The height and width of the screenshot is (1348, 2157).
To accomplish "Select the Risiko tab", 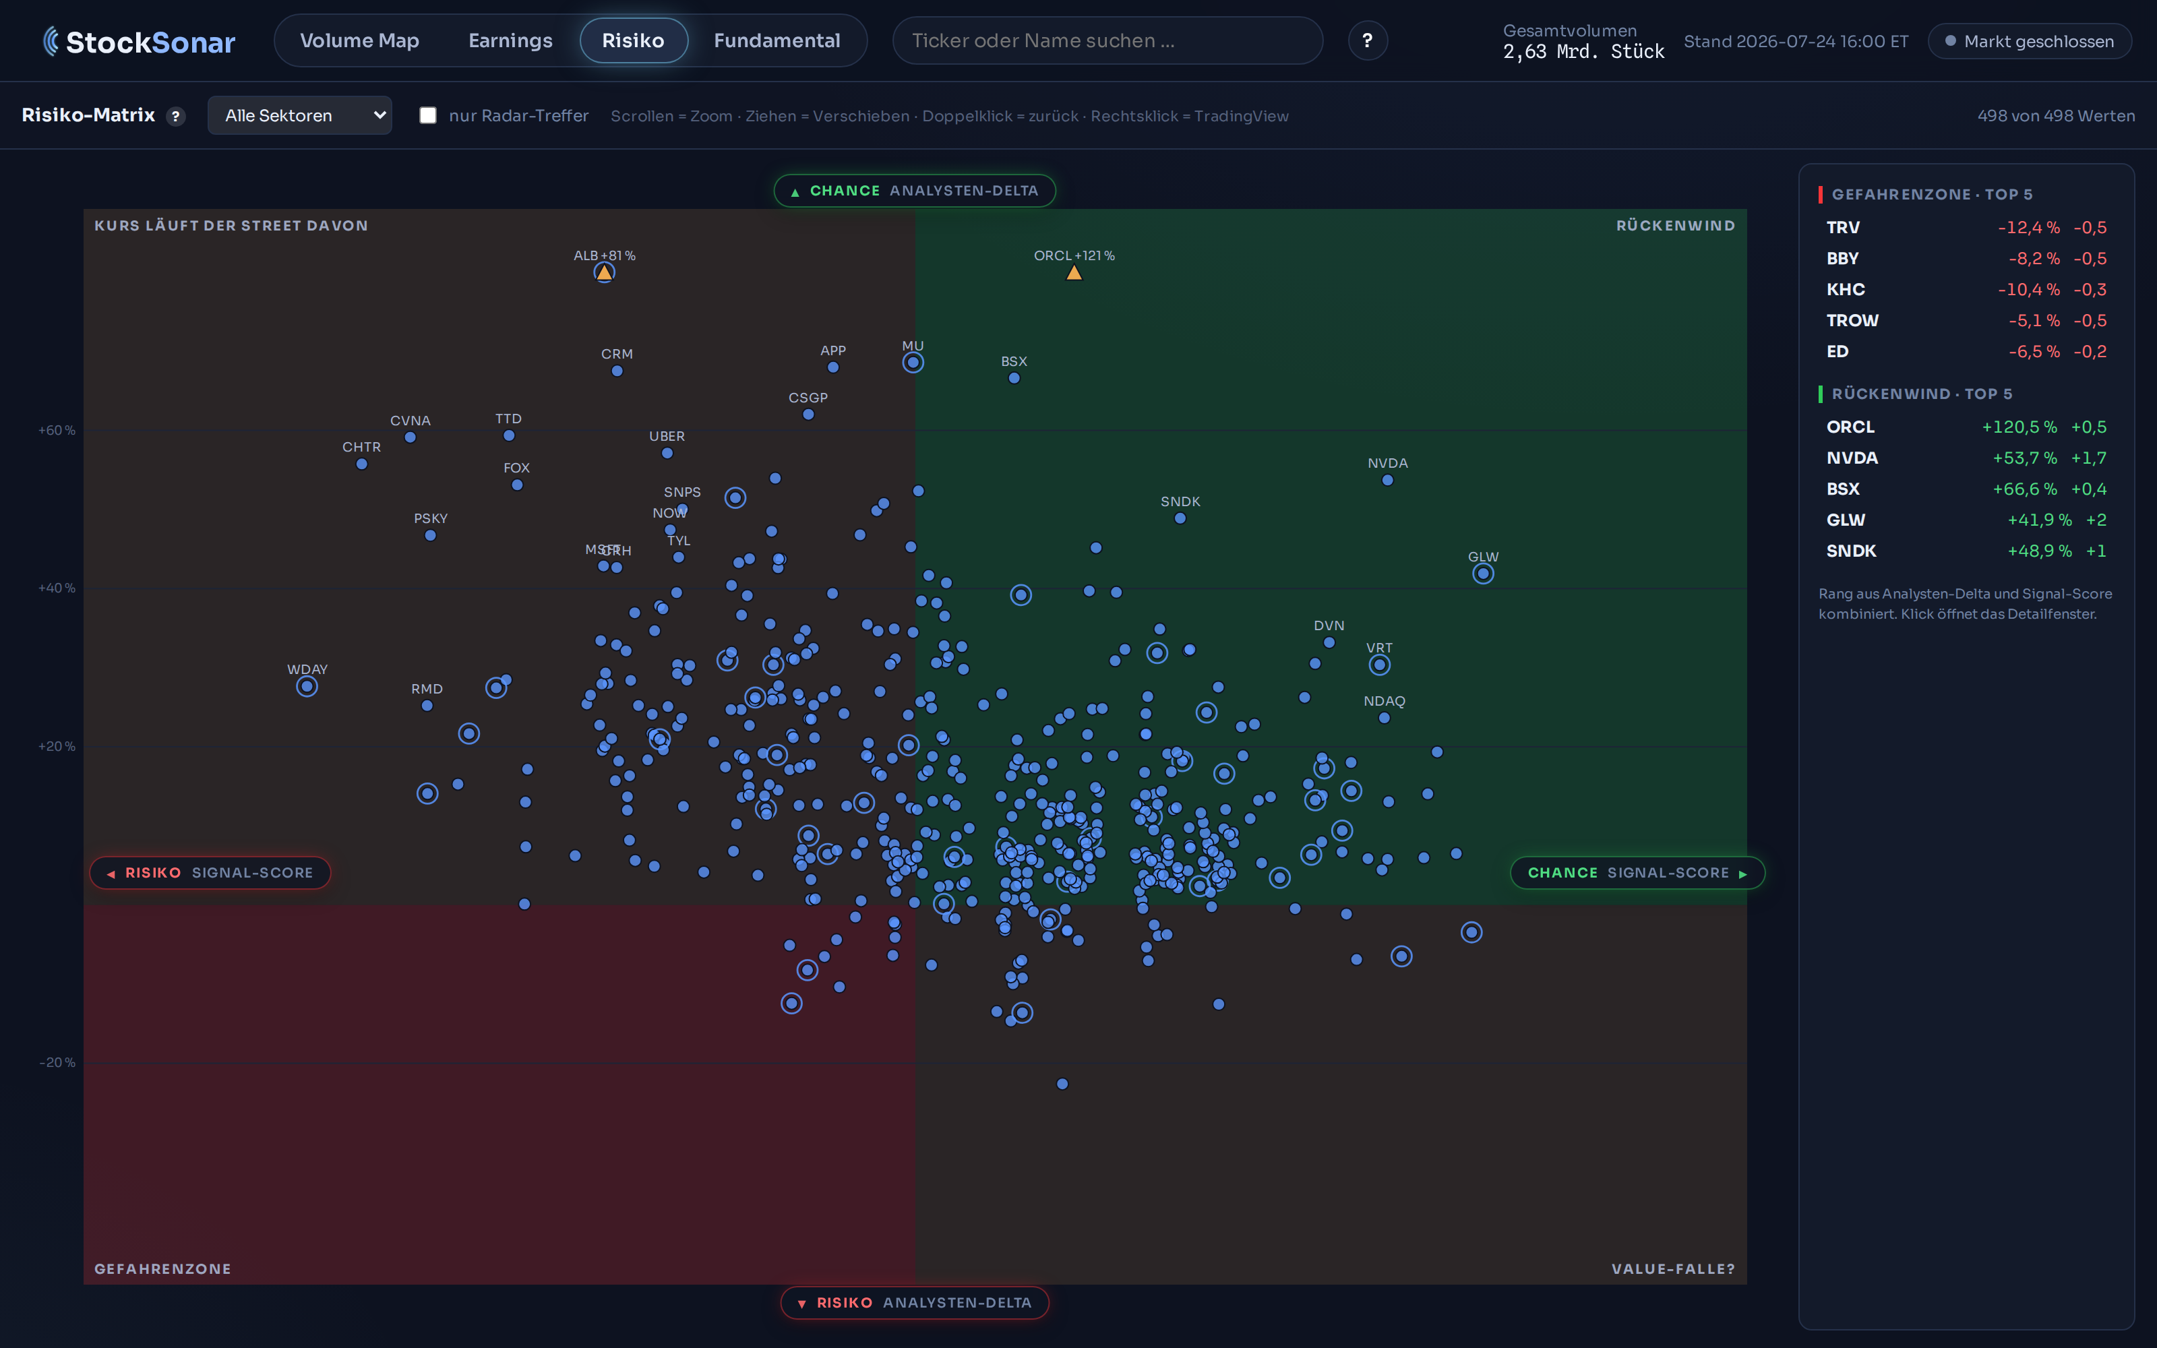I will tap(633, 41).
